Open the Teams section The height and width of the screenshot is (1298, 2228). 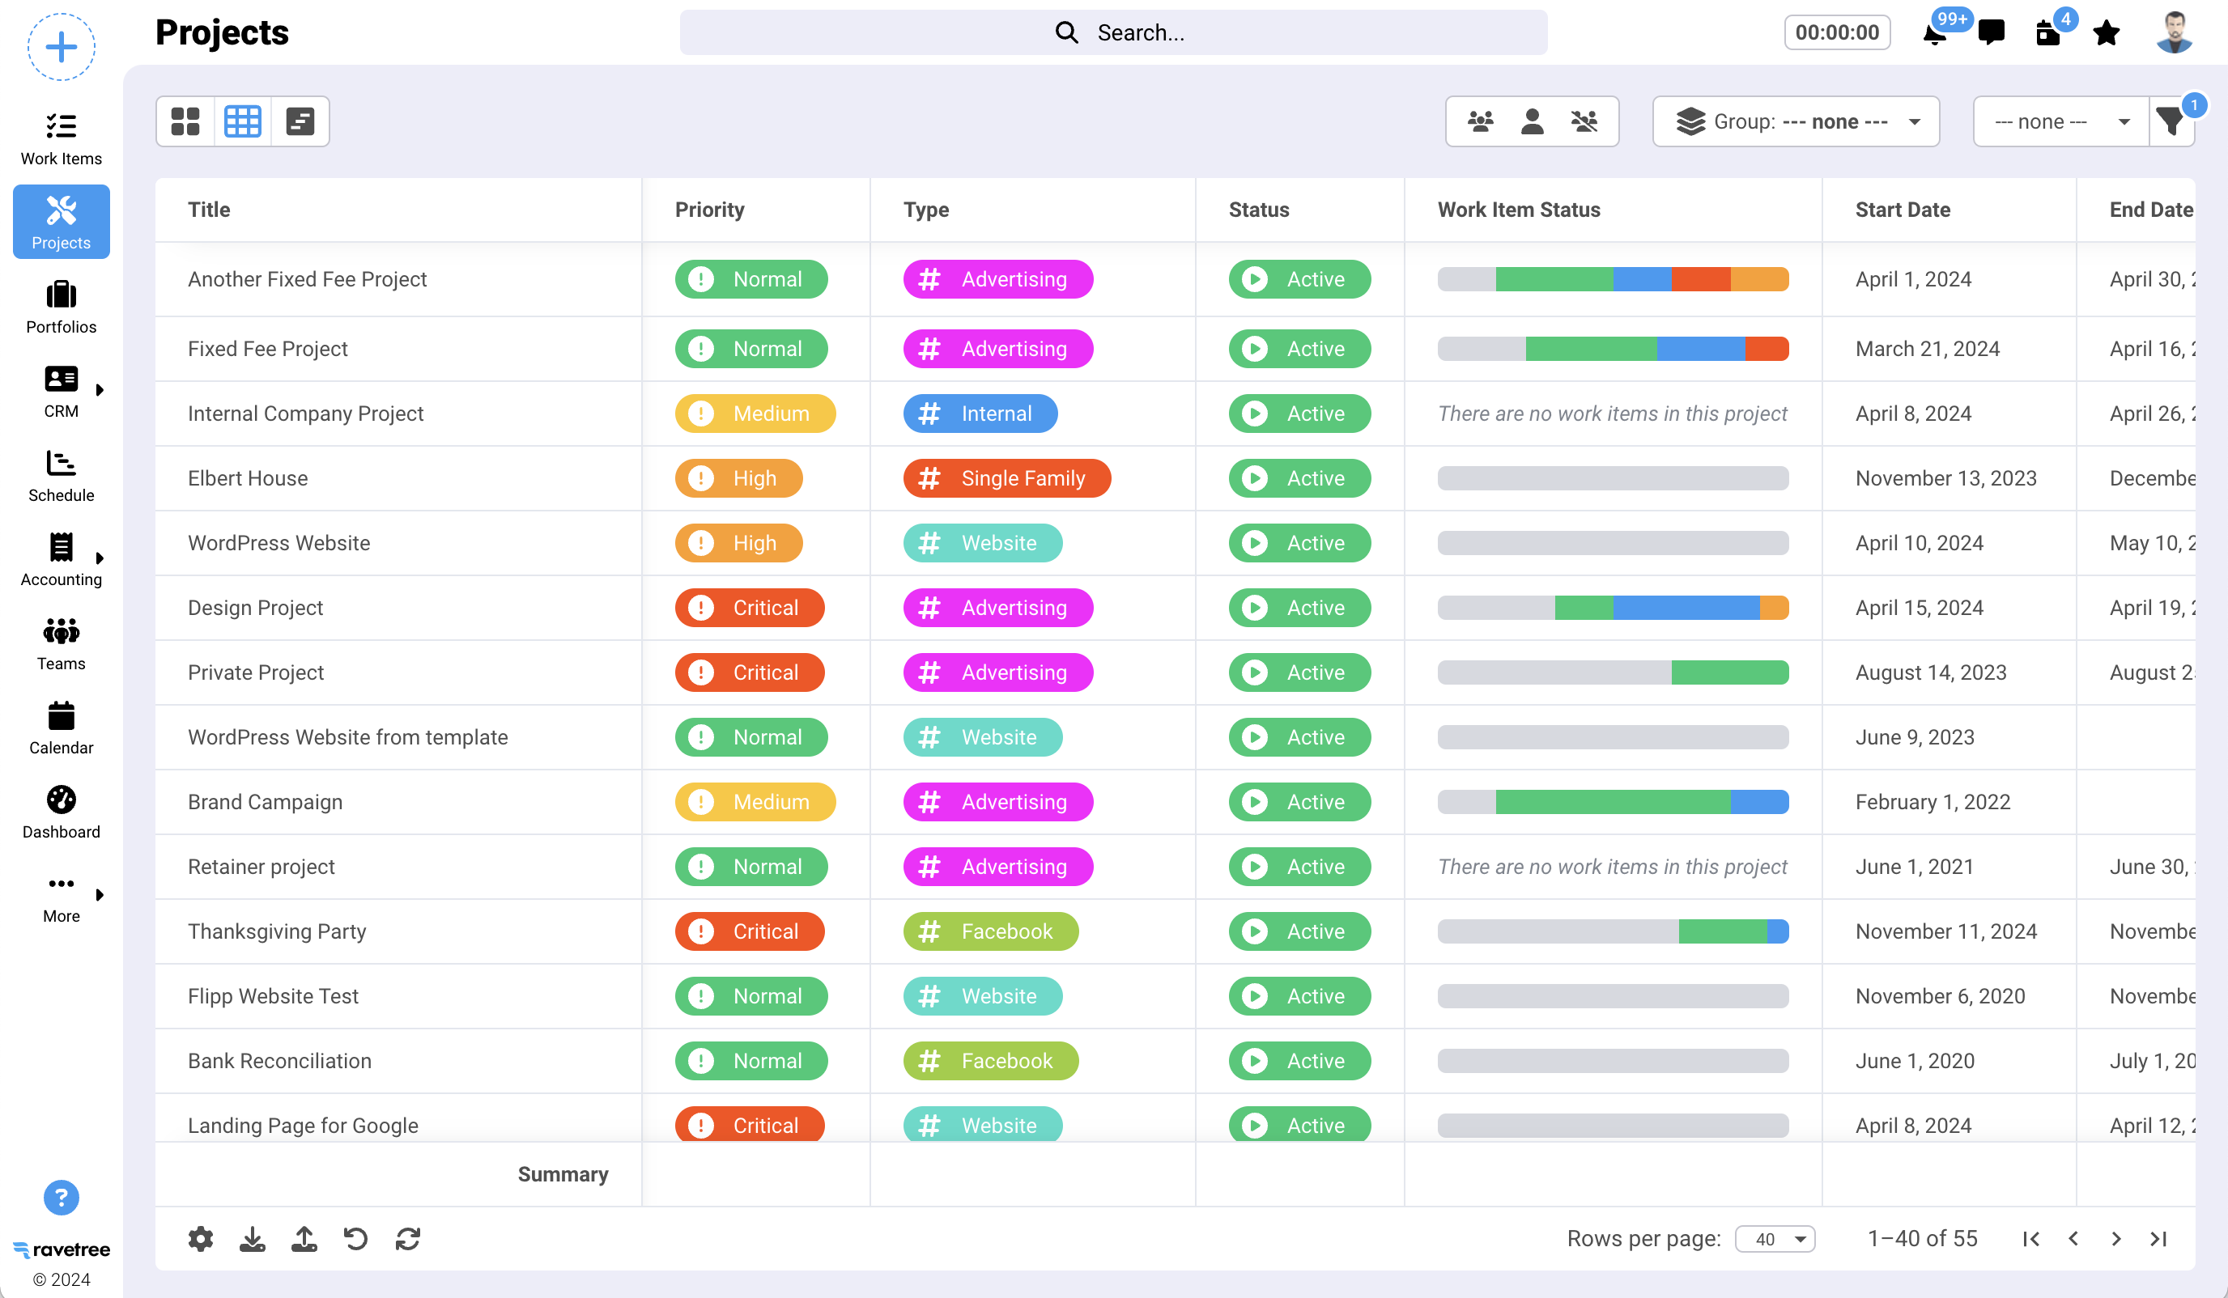(60, 643)
